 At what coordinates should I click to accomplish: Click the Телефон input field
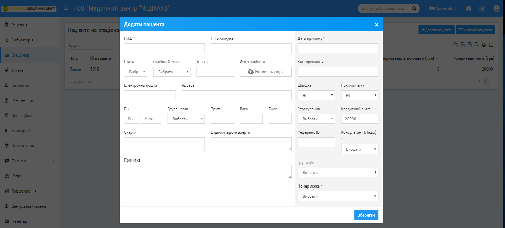215,72
